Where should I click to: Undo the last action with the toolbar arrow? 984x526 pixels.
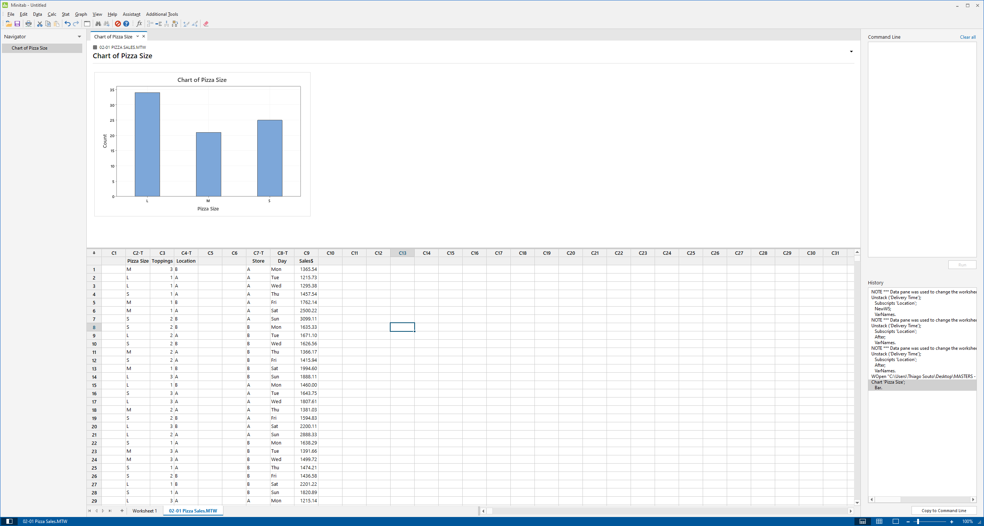(68, 24)
